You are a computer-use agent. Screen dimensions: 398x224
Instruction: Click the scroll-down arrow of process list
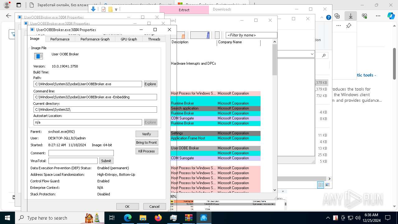pyautogui.click(x=275, y=190)
